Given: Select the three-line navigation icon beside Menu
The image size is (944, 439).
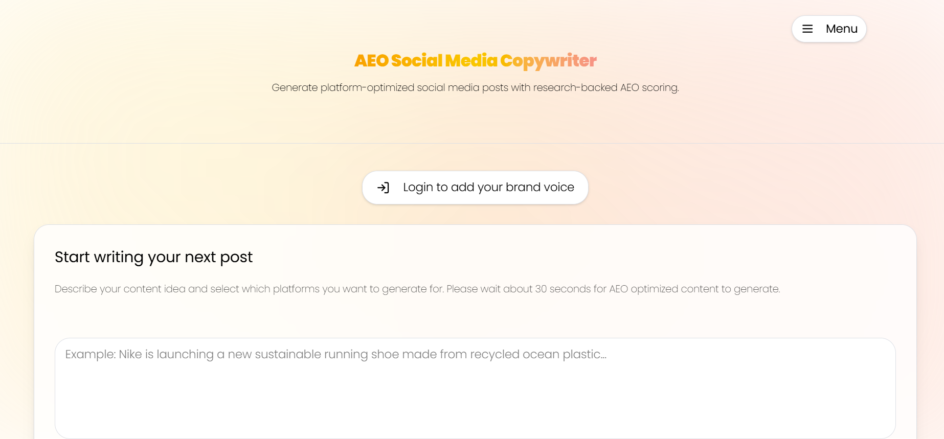Looking at the screenshot, I should 807,29.
